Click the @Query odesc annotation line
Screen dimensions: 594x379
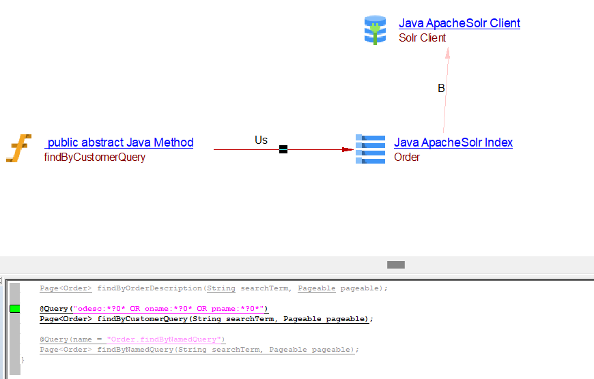click(154, 309)
